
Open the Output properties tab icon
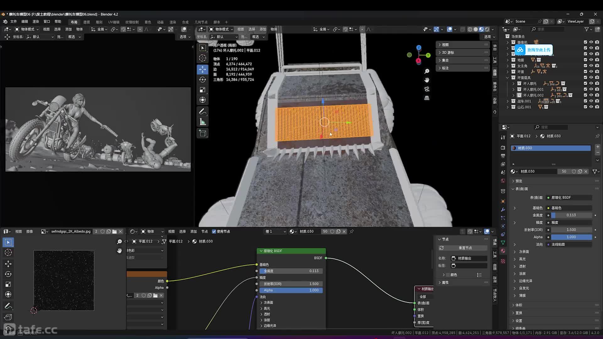[503, 156]
